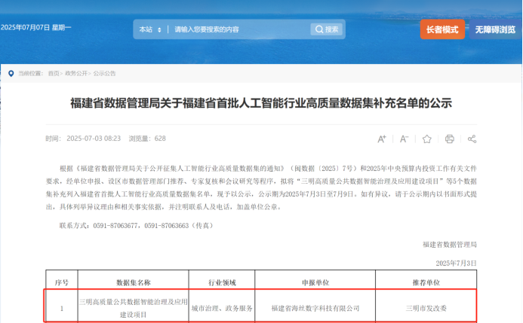Click the location pin icon in breadcrumb
Image resolution: width=523 pixels, height=323 pixels.
pos(11,74)
